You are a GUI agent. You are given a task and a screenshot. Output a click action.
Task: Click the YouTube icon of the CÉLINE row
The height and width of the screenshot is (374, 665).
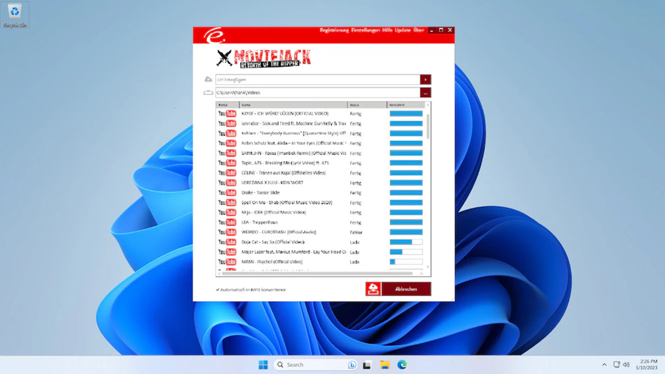pos(227,173)
